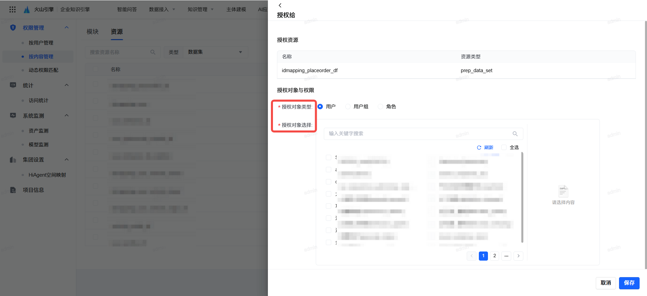Open the app grid launcher icon

(x=12, y=9)
